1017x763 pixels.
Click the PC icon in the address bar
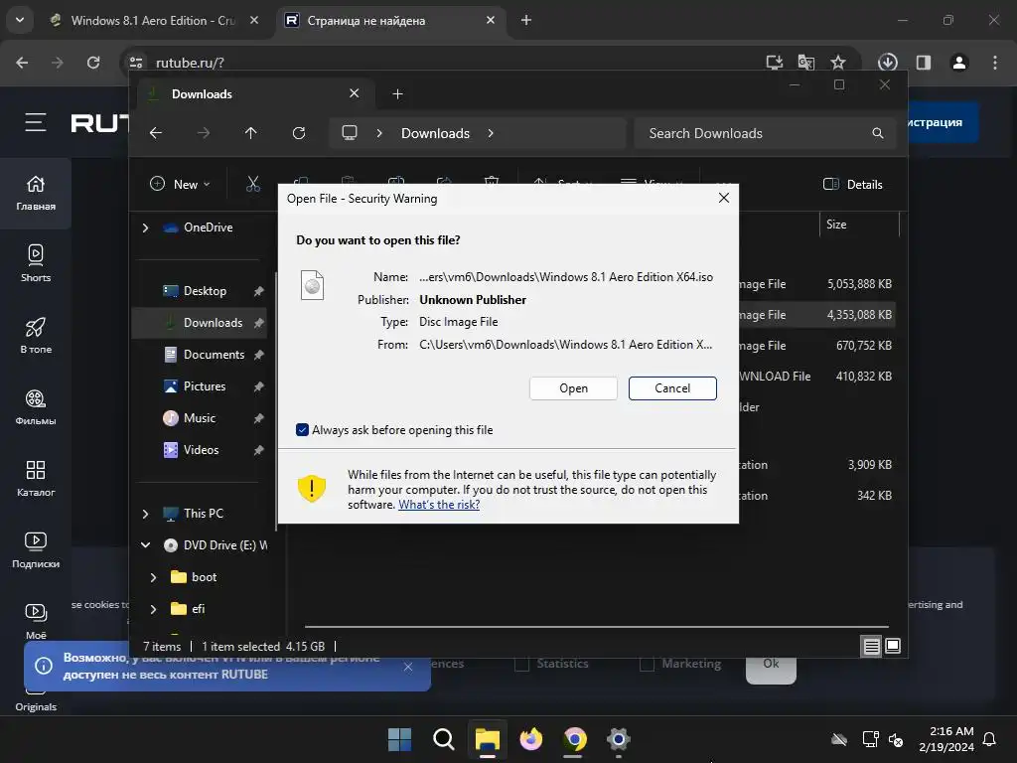coord(350,133)
